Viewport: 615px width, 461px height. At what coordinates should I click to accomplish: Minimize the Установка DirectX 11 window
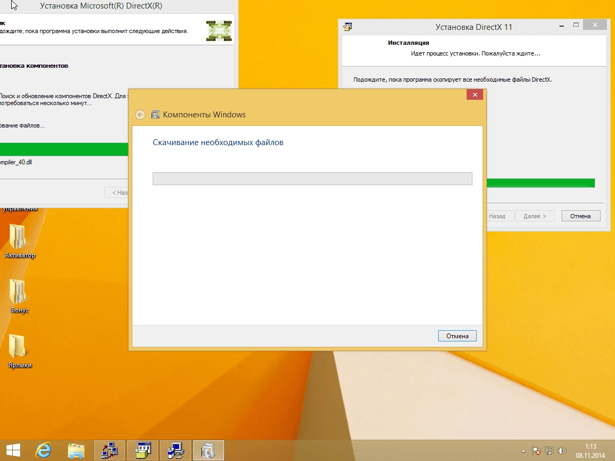[x=562, y=26]
